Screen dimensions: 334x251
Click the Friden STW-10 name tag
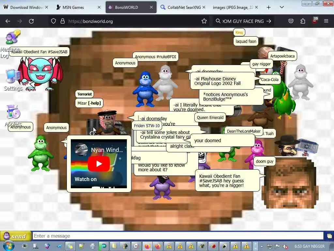(x=147, y=125)
